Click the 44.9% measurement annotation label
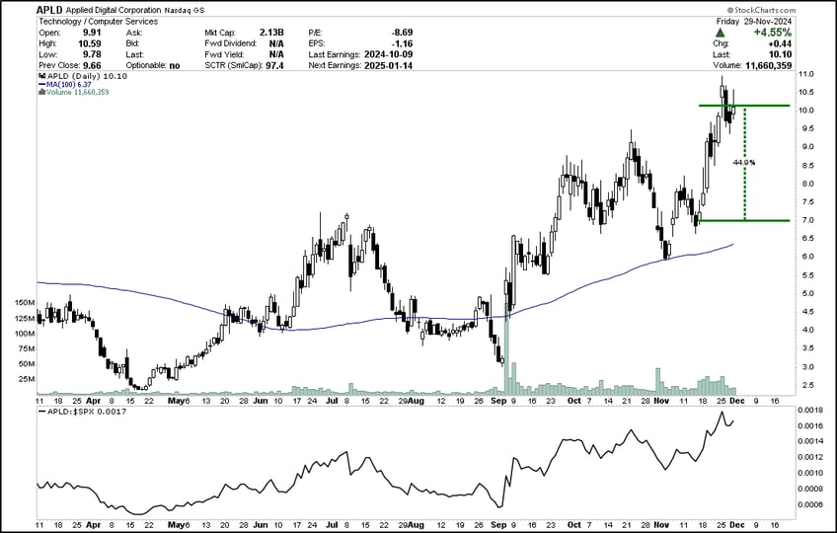837x533 pixels. pyautogui.click(x=743, y=162)
